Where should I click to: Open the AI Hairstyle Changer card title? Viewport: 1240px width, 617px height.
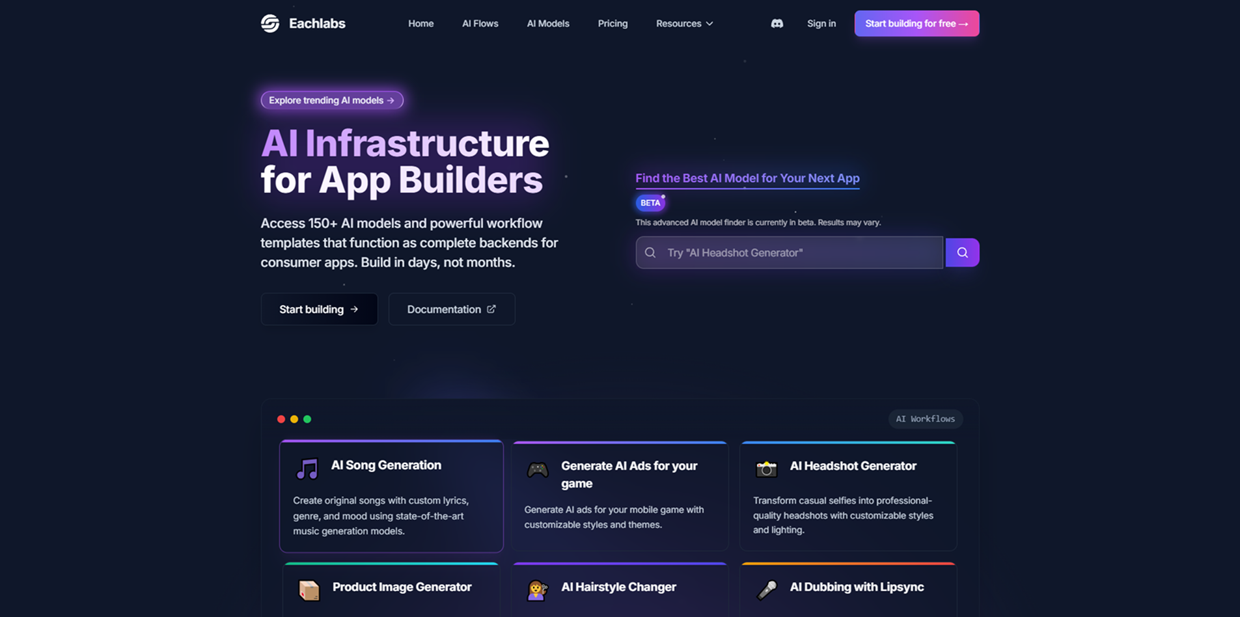[618, 587]
